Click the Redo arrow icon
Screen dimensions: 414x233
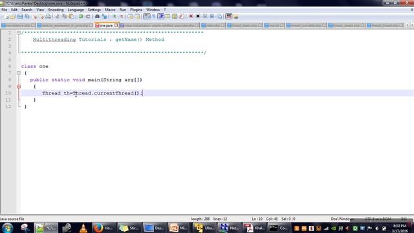[88, 16]
